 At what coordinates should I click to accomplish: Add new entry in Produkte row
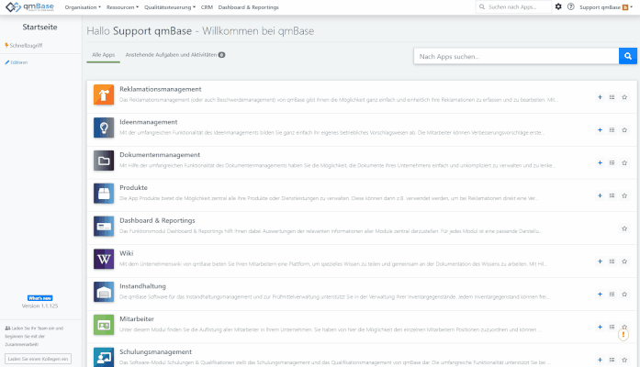(600, 195)
